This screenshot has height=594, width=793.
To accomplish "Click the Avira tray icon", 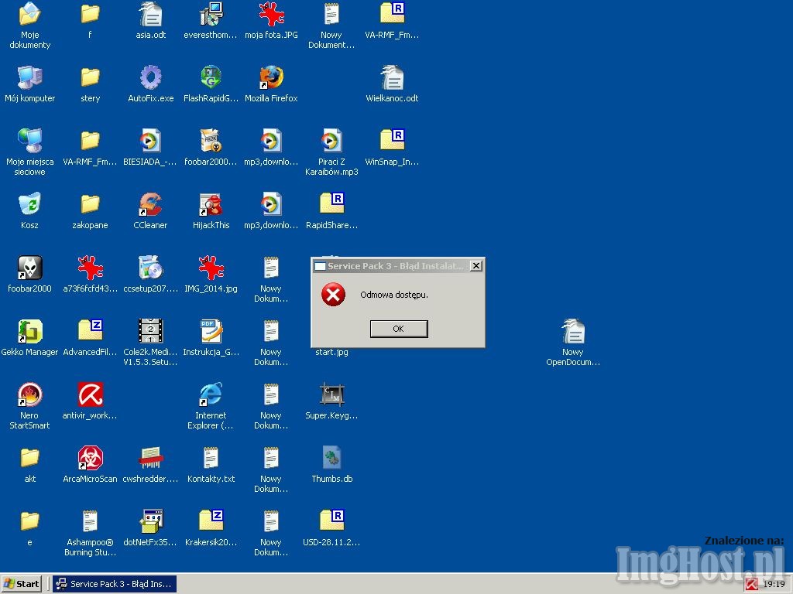I will 751,585.
